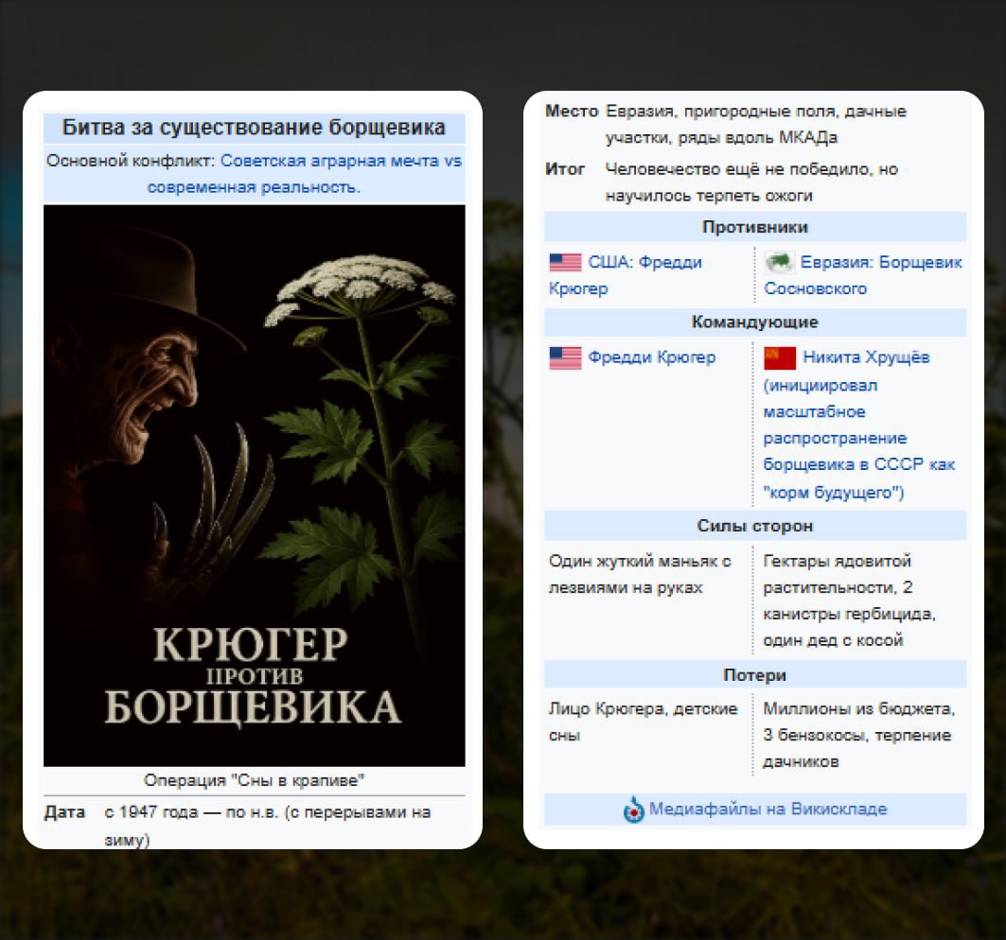Image resolution: width=1006 pixels, height=940 pixels.
Task: Click the text 'Миллионы из бюджета, 3 бензокосы'
Action: coord(858,722)
